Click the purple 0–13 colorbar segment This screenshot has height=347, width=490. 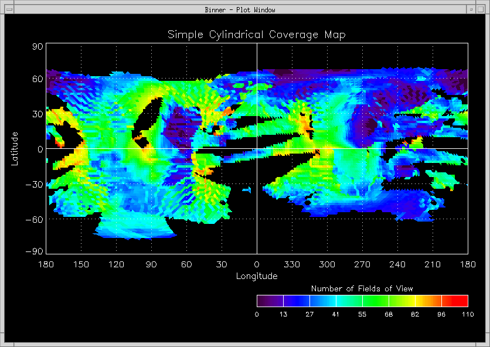(270, 301)
